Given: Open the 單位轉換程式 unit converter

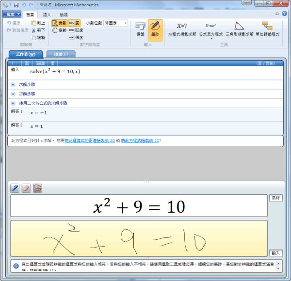Looking at the screenshot, I should pyautogui.click(x=267, y=30).
